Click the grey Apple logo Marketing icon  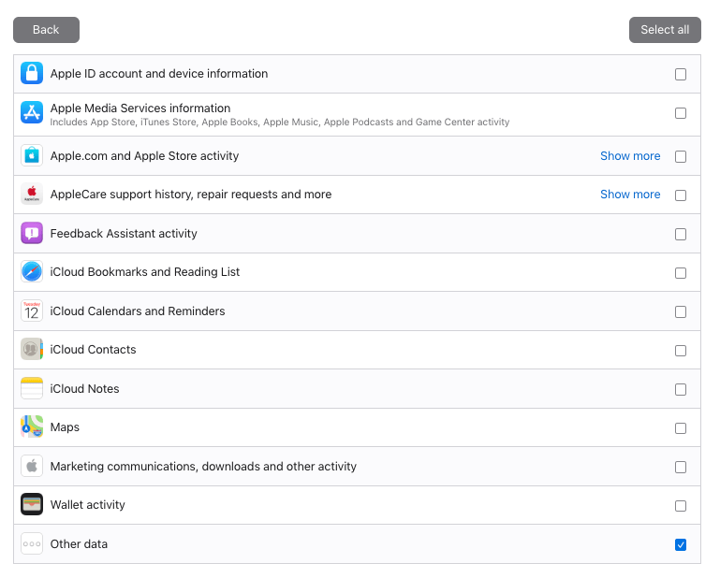tap(32, 466)
